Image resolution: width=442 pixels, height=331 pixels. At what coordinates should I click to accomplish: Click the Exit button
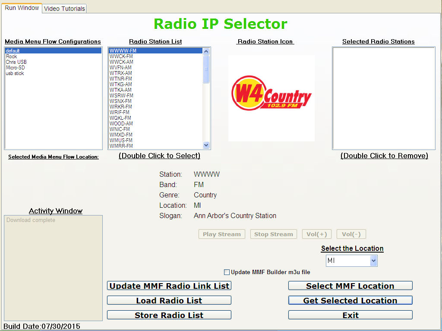tap(350, 315)
